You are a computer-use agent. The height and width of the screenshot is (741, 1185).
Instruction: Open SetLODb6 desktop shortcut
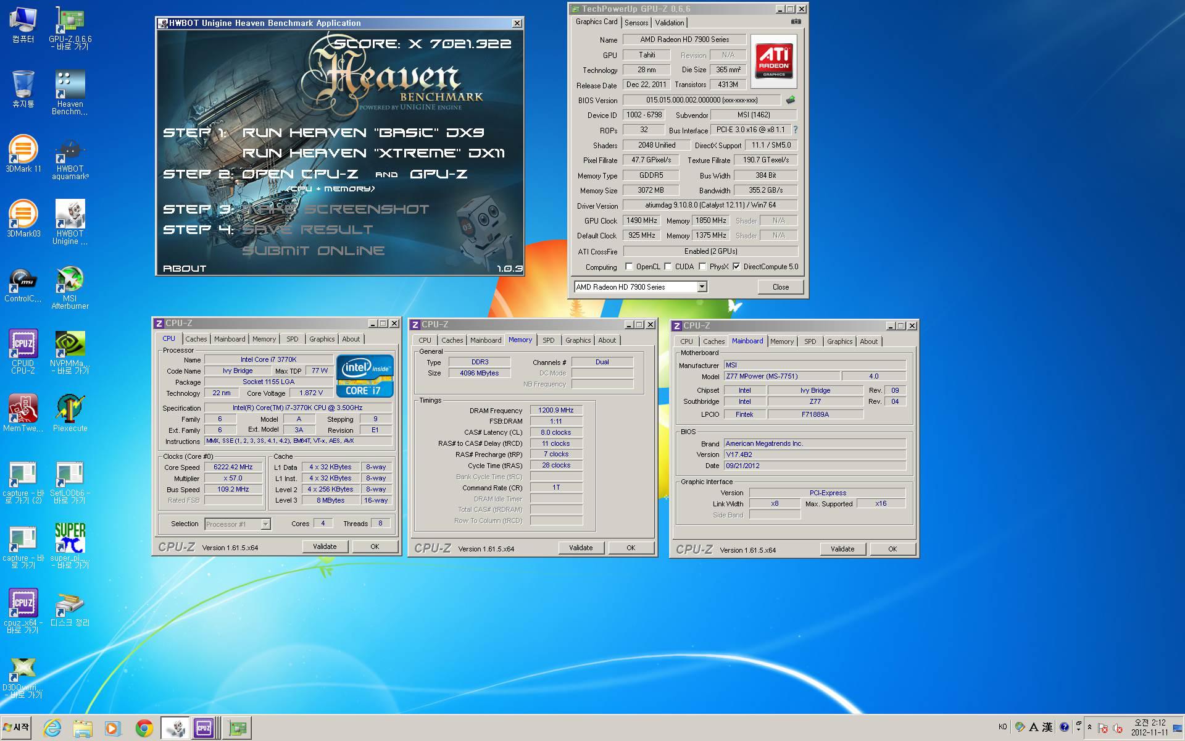pyautogui.click(x=70, y=482)
